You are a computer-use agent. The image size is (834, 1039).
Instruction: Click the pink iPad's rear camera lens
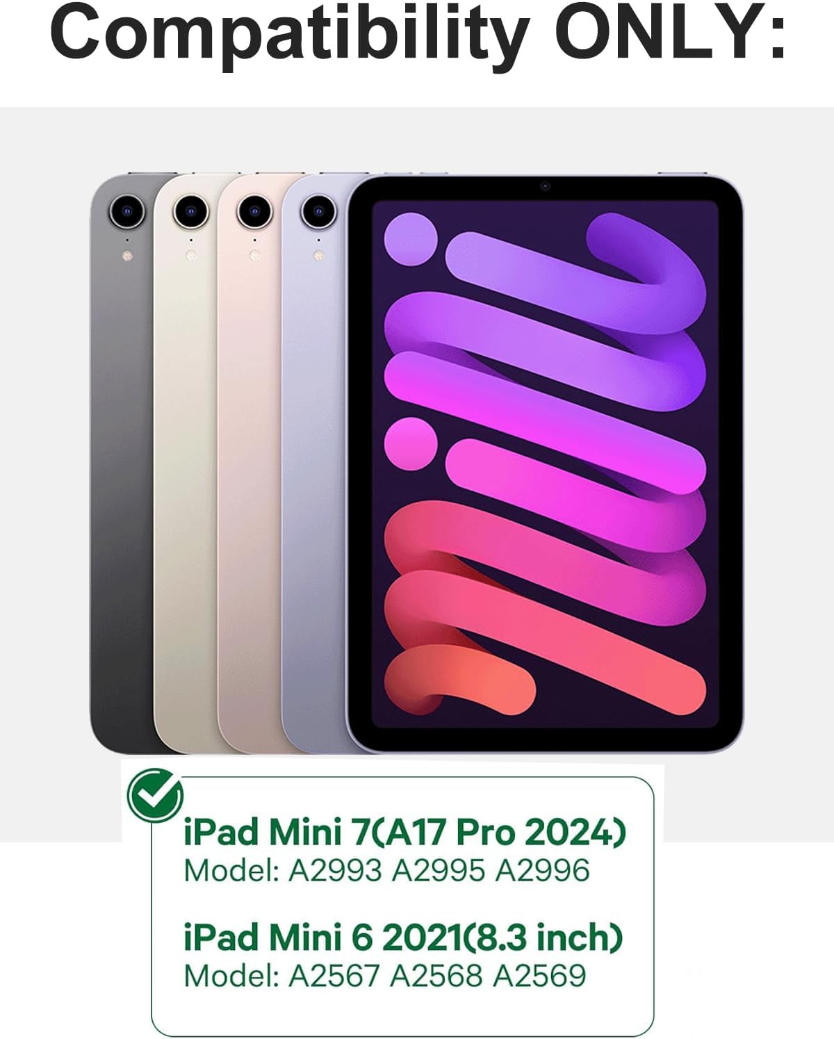(x=254, y=209)
